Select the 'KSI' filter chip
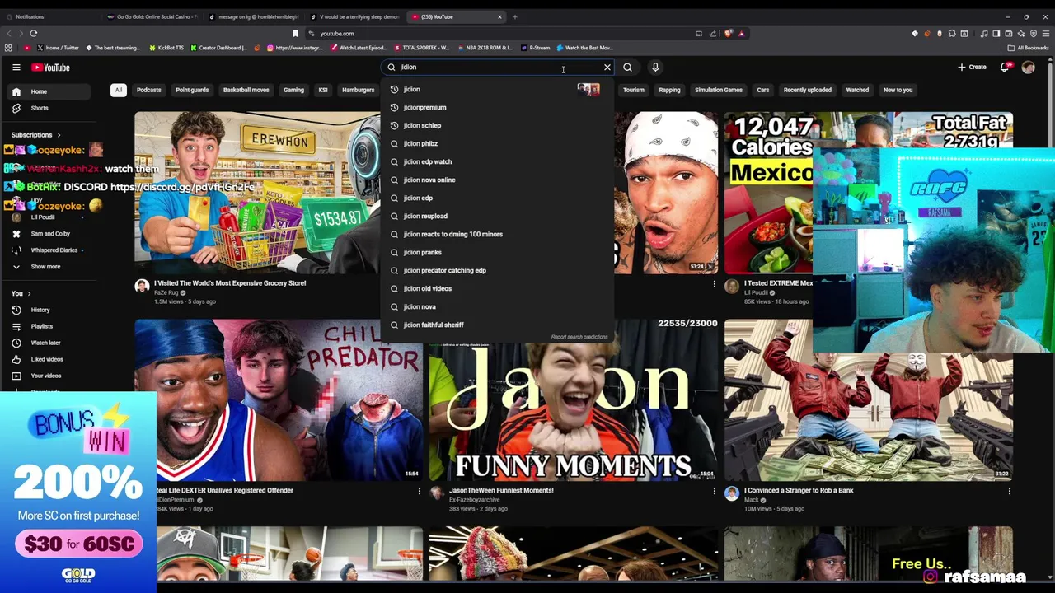This screenshot has height=593, width=1055. point(323,90)
